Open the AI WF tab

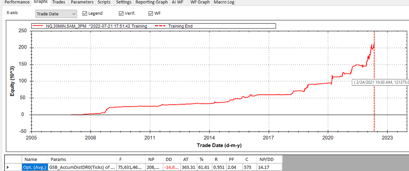[177, 2]
